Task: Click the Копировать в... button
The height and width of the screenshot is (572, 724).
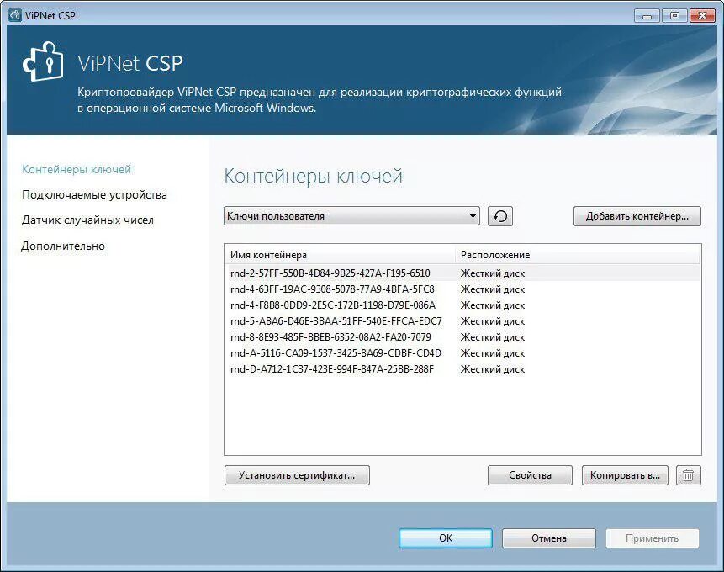Action: click(x=625, y=475)
